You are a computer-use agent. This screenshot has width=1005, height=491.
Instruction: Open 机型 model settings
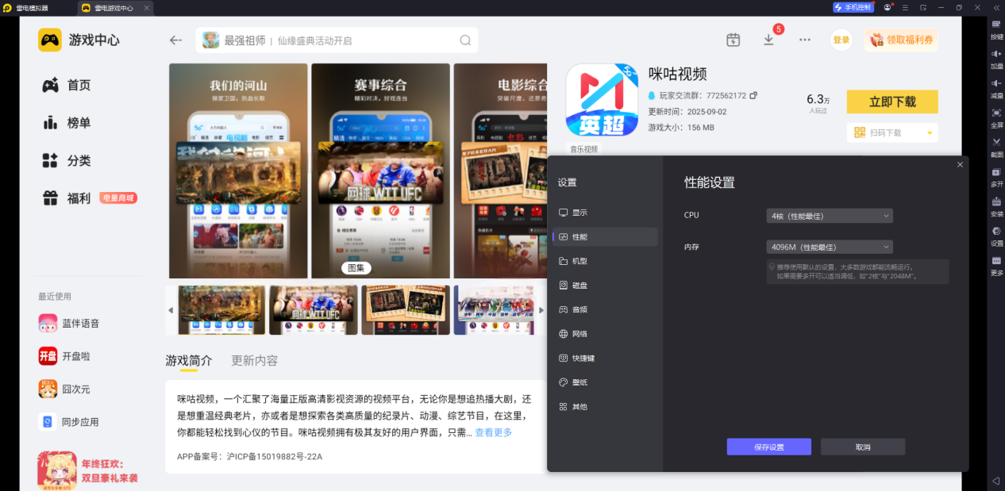pyautogui.click(x=605, y=261)
